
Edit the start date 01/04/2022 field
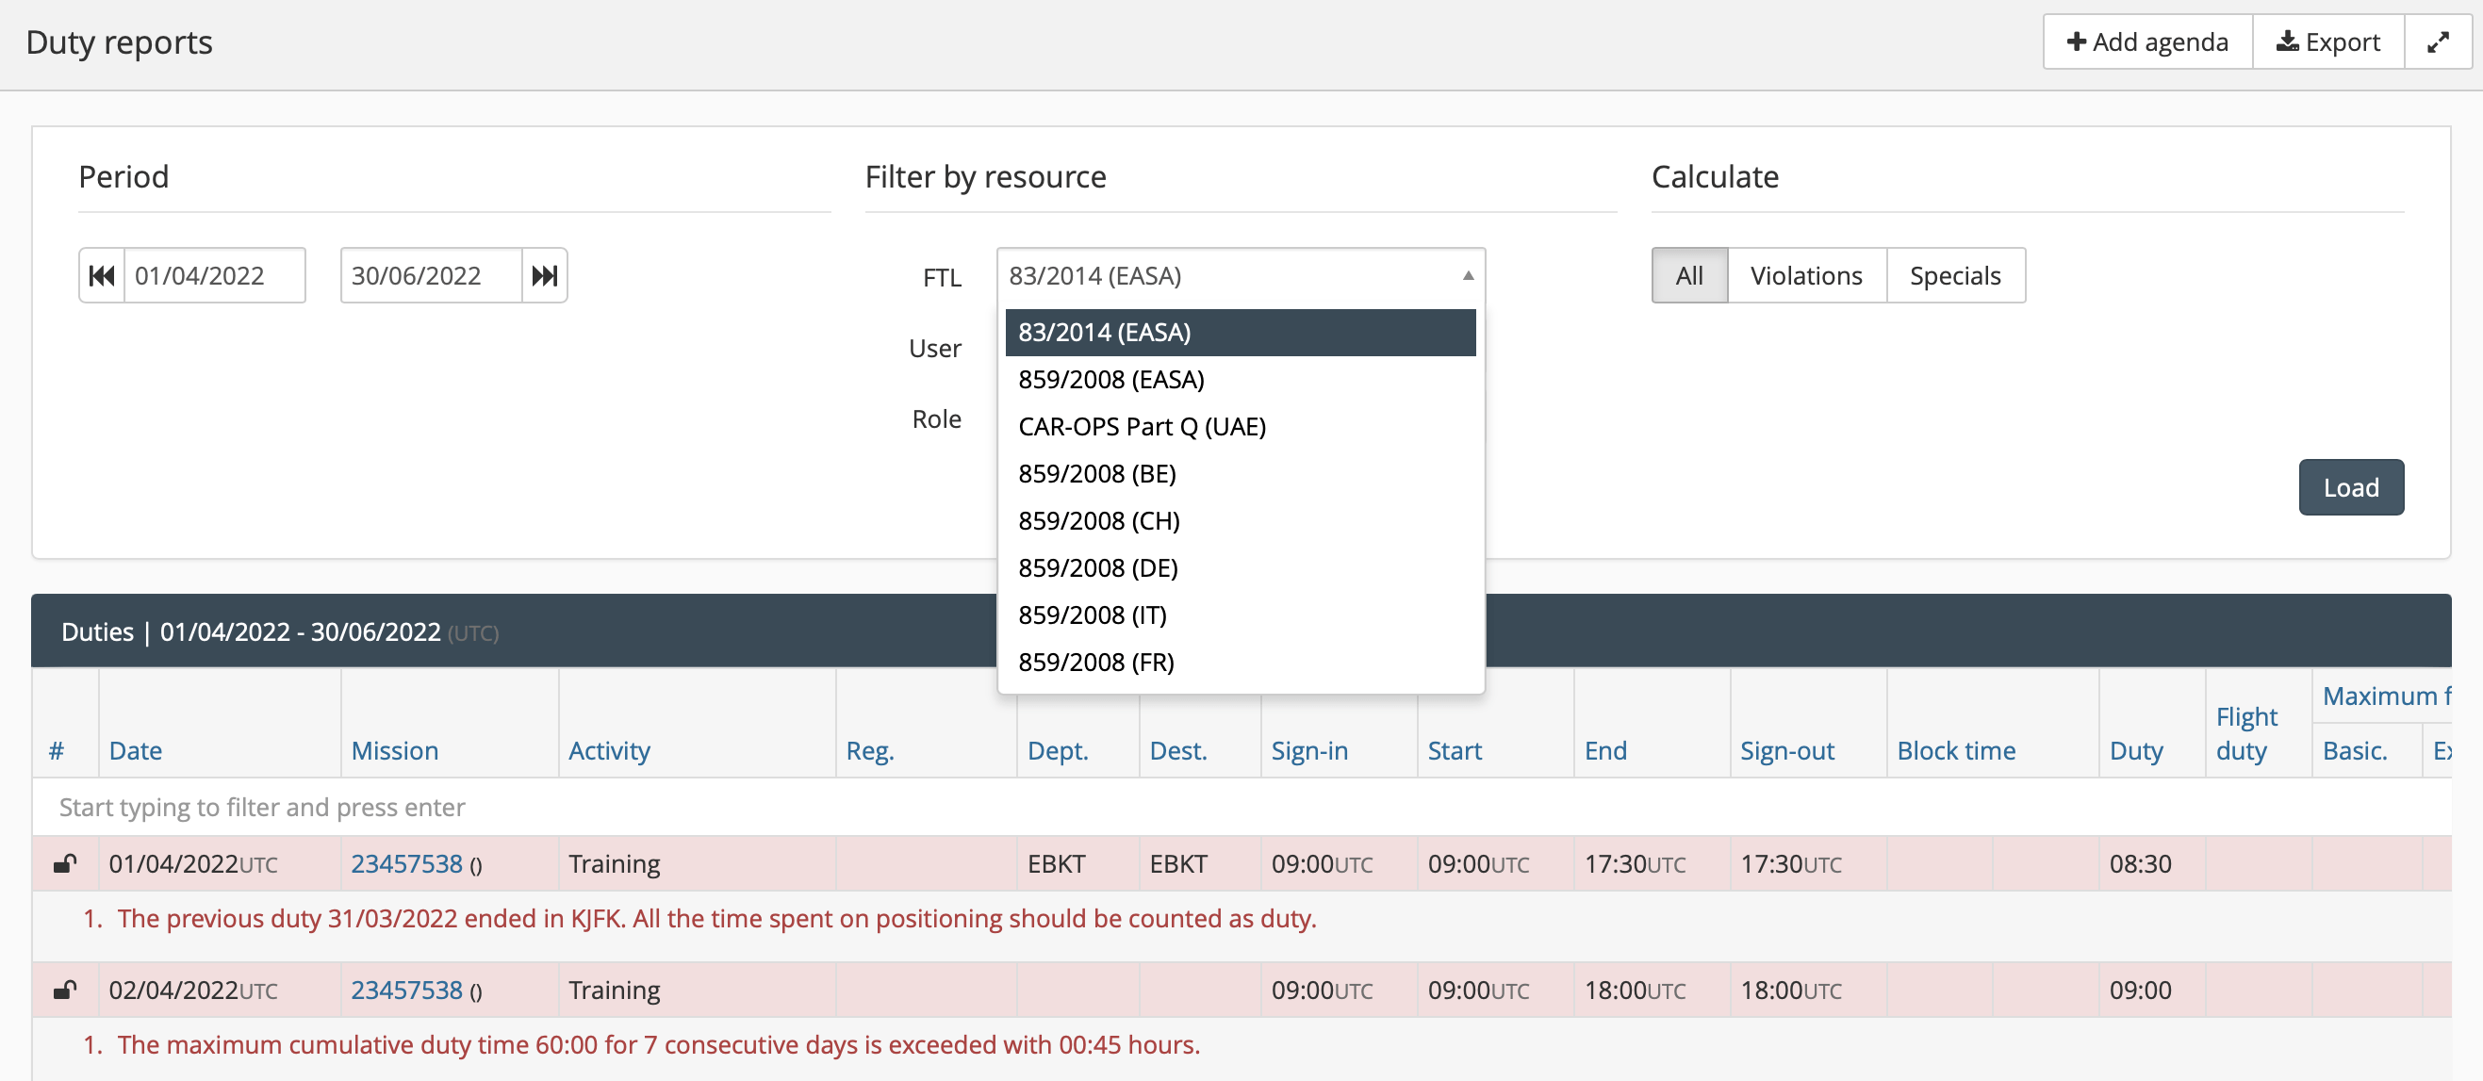(214, 276)
